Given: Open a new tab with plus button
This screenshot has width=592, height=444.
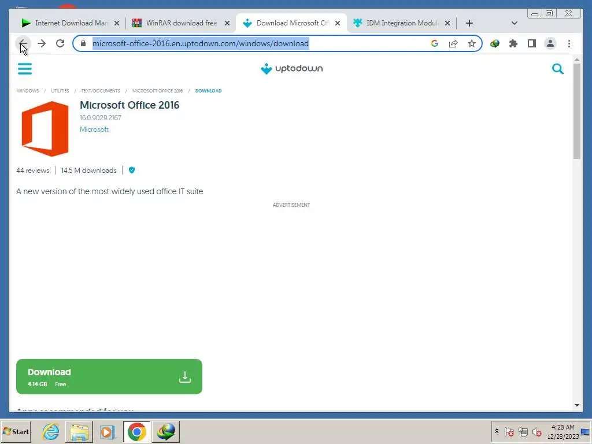Looking at the screenshot, I should pos(469,23).
